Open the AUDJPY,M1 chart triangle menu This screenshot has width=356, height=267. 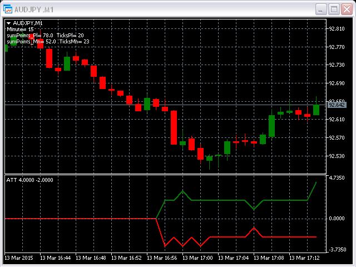coord(8,23)
